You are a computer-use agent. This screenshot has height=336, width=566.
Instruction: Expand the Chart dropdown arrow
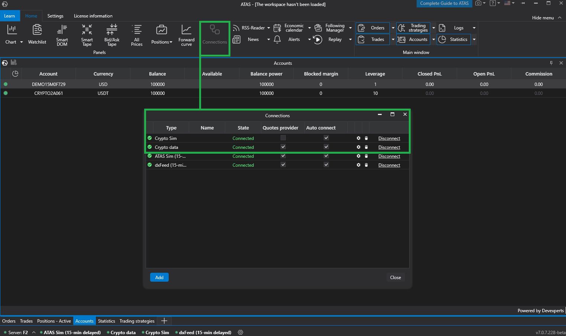pyautogui.click(x=21, y=42)
